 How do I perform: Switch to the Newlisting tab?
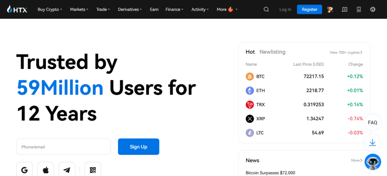(x=272, y=52)
